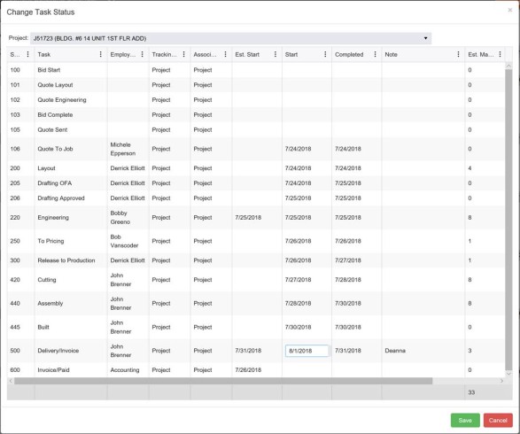
Task: Open the Associated column kebab menu
Action: pyautogui.click(x=226, y=54)
